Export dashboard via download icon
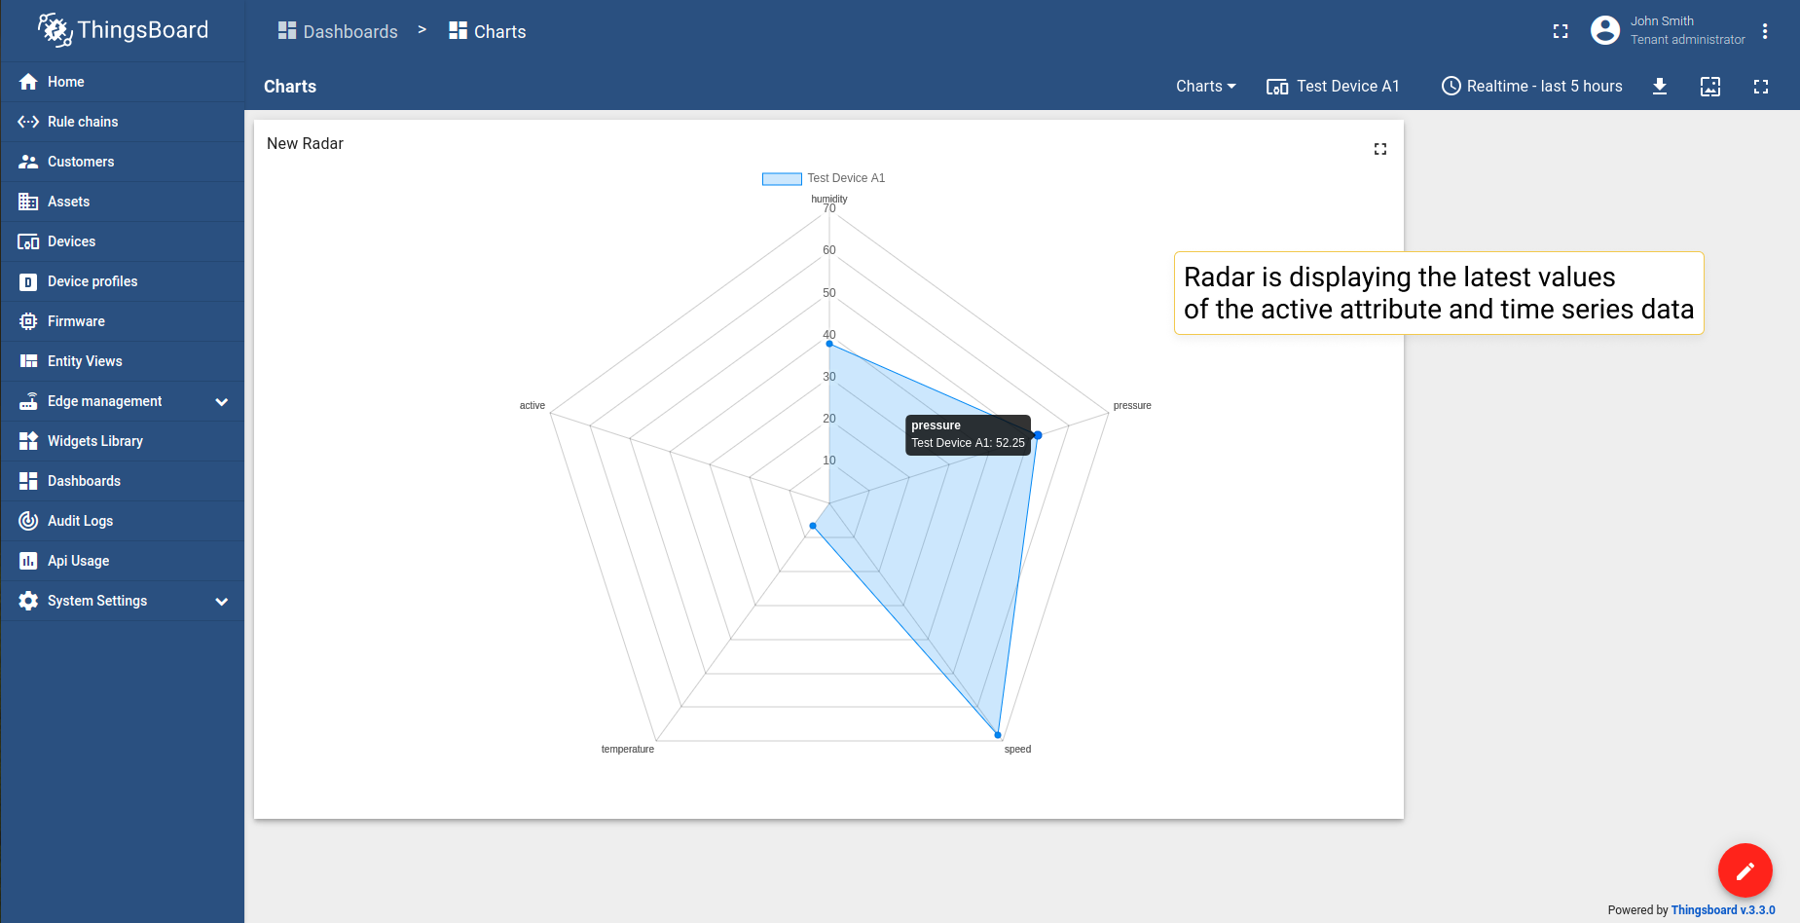The height and width of the screenshot is (923, 1800). (x=1660, y=87)
